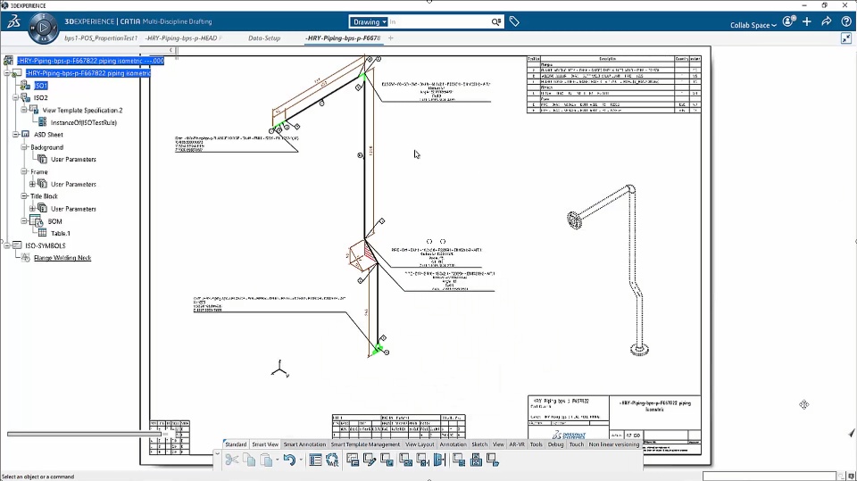Click the share arrow icon

pos(827,21)
